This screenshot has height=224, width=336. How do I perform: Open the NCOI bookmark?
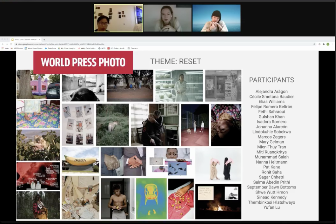click(x=102, y=49)
